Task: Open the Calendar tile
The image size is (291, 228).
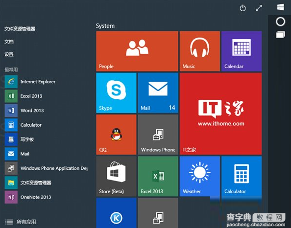Action: (x=242, y=51)
